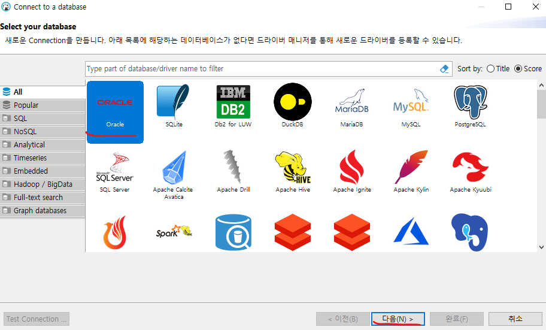Viewport: 546px width, 330px height.
Task: Switch to the SQL category
Action: (x=43, y=119)
